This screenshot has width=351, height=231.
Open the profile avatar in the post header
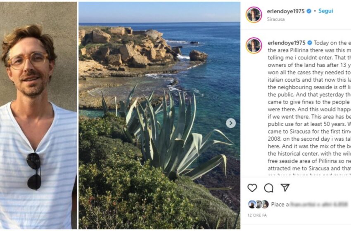tap(254, 14)
